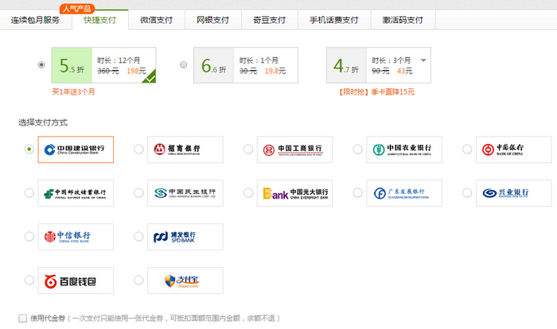Choose the 6.6折 1-month 19.8元 plan card
The width and height of the screenshot is (557, 329).
click(x=246, y=65)
